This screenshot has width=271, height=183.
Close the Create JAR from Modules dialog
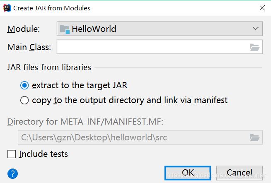coord(262,8)
